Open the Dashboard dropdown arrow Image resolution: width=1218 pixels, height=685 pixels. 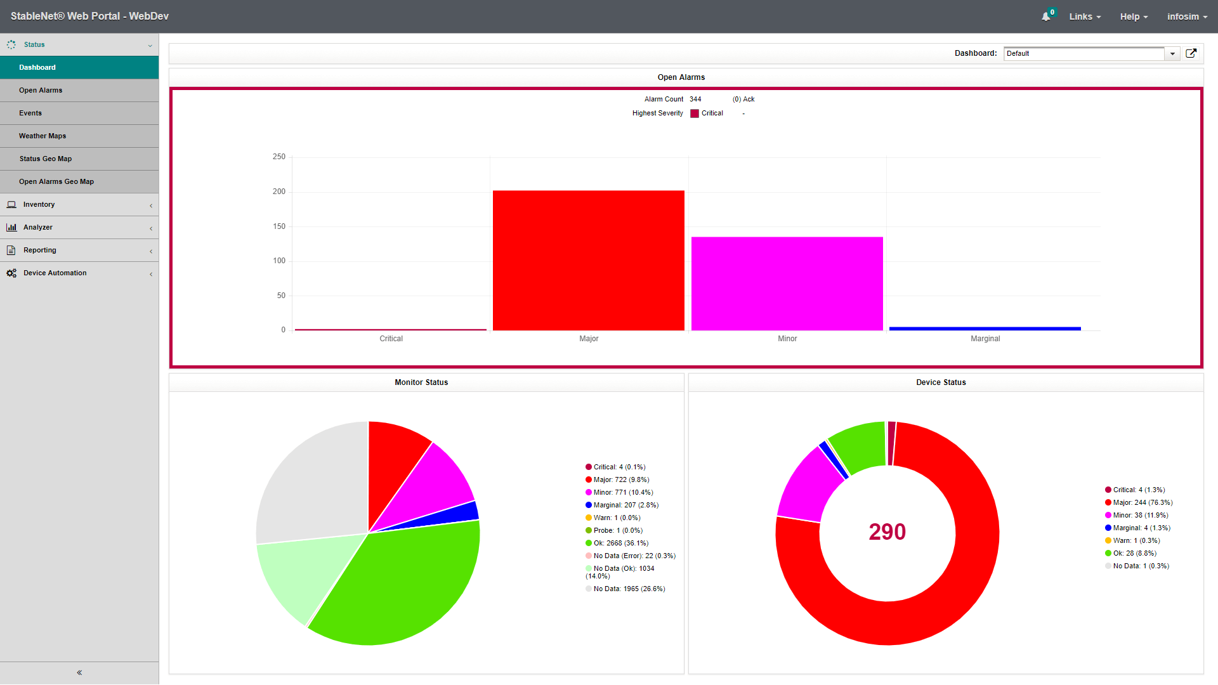click(1172, 53)
